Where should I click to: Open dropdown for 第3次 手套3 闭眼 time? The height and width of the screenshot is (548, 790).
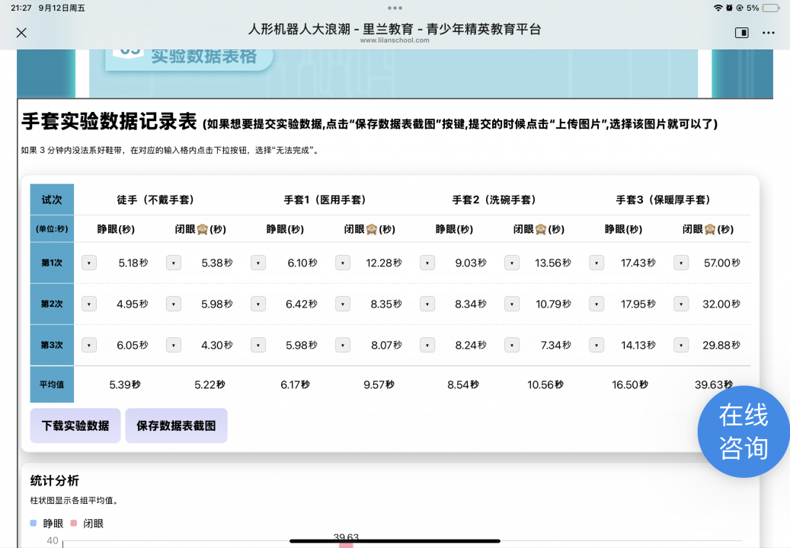click(681, 345)
